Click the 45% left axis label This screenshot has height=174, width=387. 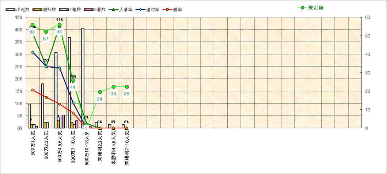coord(18,17)
